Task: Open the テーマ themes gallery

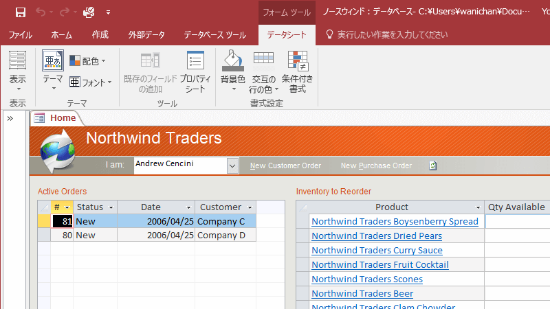Action: [x=53, y=70]
